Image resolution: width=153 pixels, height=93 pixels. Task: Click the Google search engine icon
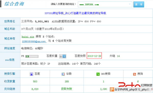click(63, 74)
